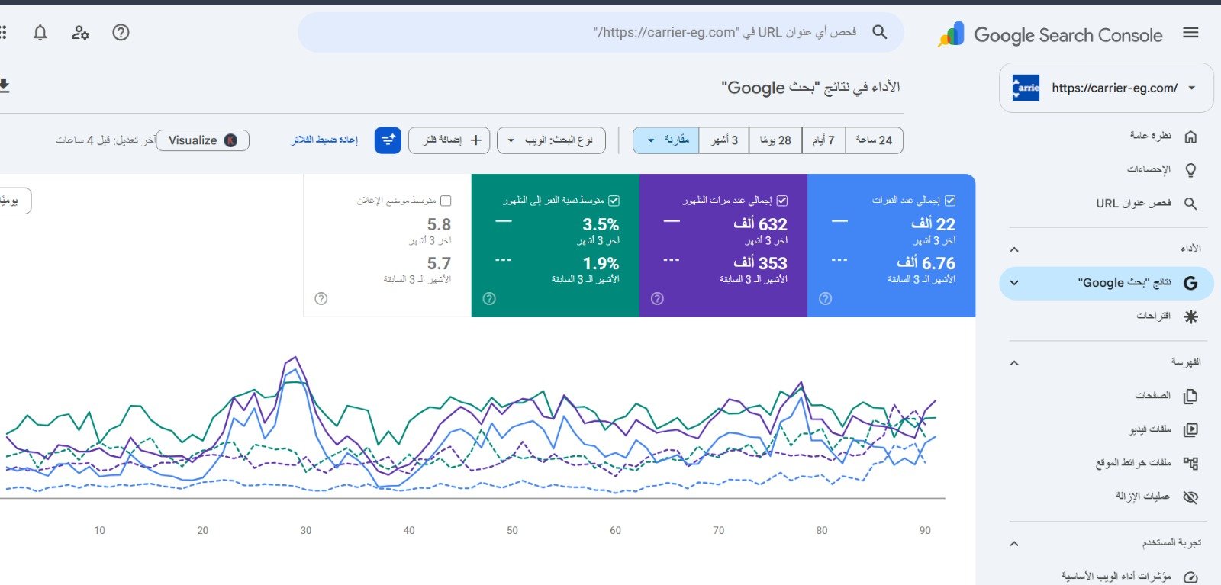The width and height of the screenshot is (1221, 585).
Task: Select the 24 hours date tab
Action: point(874,140)
